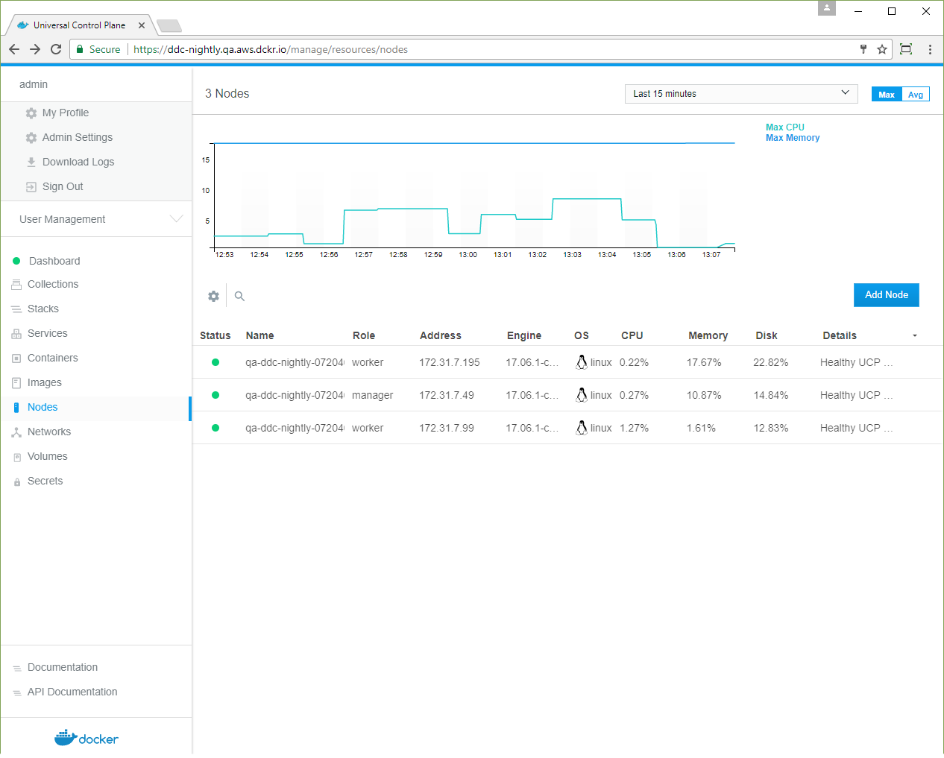Click the Download Logs arrow icon
This screenshot has width=944, height=758.
click(31, 162)
